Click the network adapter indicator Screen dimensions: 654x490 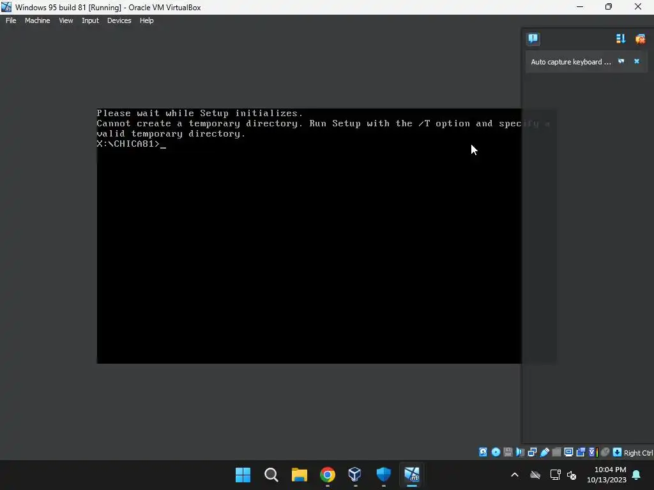click(x=532, y=452)
